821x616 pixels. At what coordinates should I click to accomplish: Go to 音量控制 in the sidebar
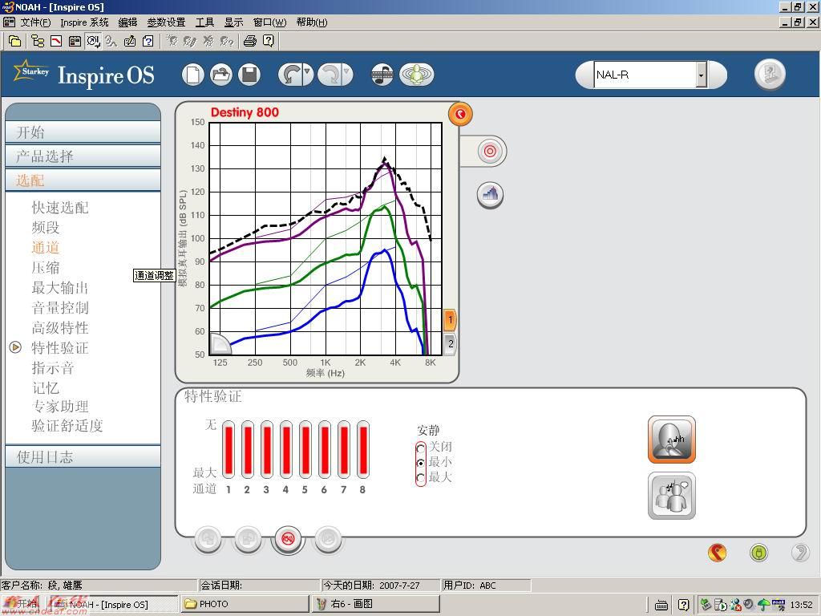click(60, 307)
